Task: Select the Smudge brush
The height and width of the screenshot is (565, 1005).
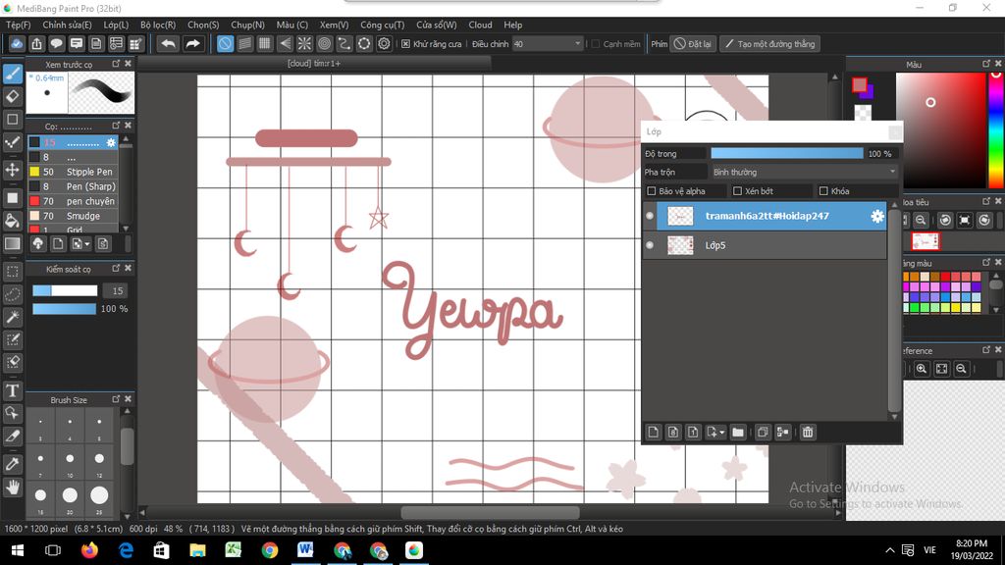Action: 73,216
